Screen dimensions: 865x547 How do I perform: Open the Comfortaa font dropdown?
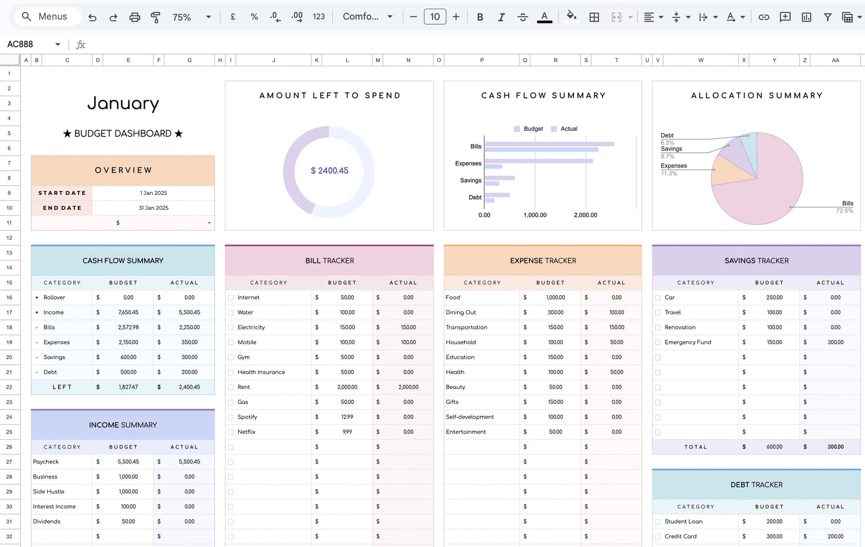pos(367,17)
